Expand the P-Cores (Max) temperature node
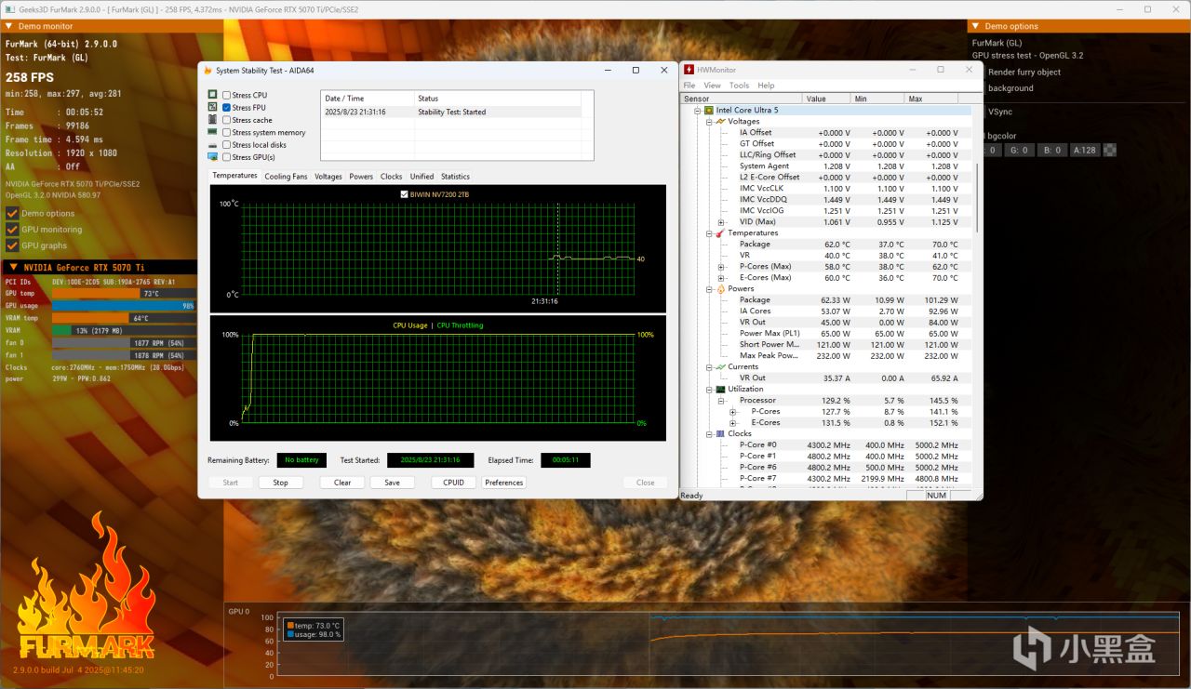The image size is (1191, 689). pos(721,267)
